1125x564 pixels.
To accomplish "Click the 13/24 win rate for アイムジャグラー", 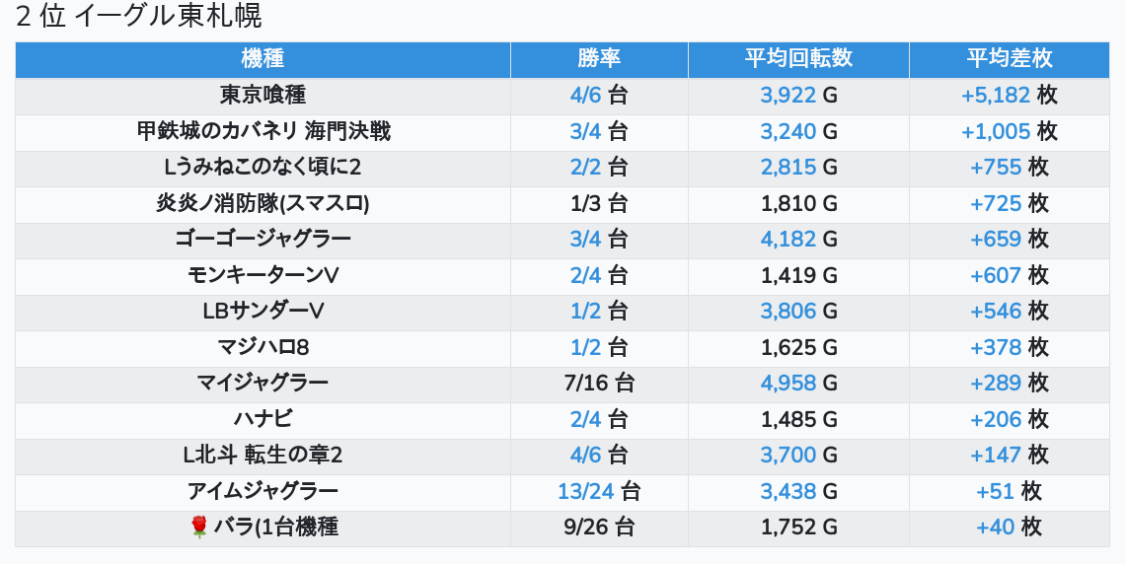I will click(x=586, y=492).
